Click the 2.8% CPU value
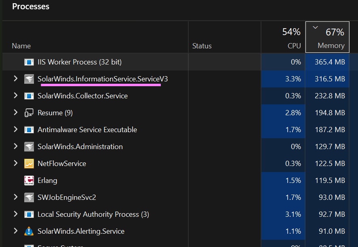358x247 pixels. click(x=293, y=113)
